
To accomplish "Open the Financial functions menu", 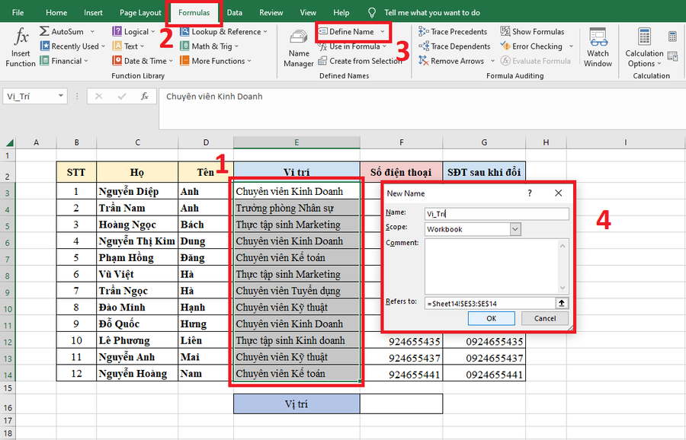I will 64,61.
